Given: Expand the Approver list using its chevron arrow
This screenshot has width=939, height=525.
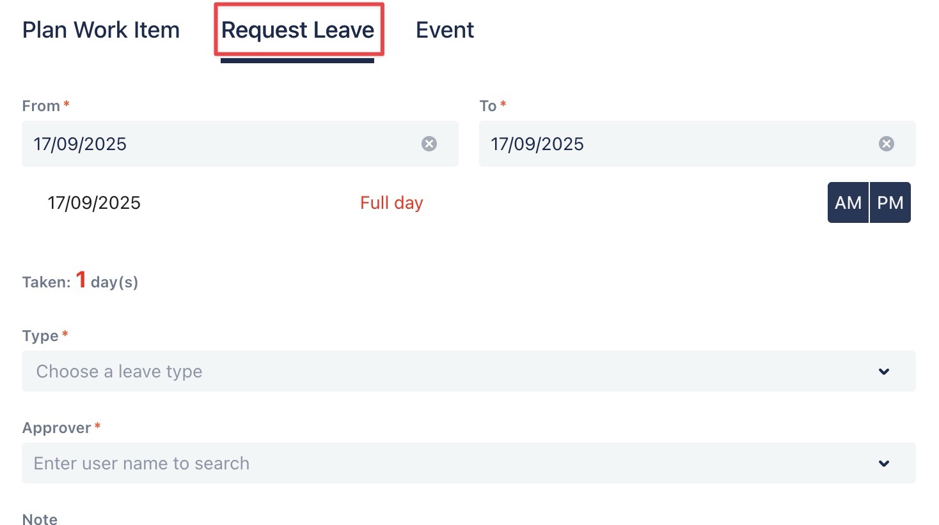Looking at the screenshot, I should 884,463.
